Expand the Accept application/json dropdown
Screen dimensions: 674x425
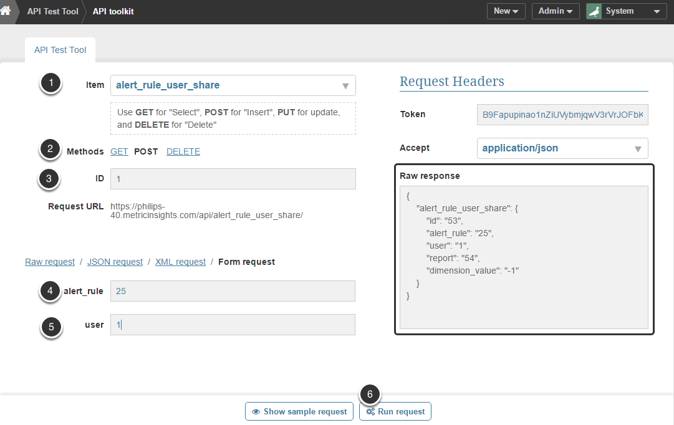[x=562, y=148]
